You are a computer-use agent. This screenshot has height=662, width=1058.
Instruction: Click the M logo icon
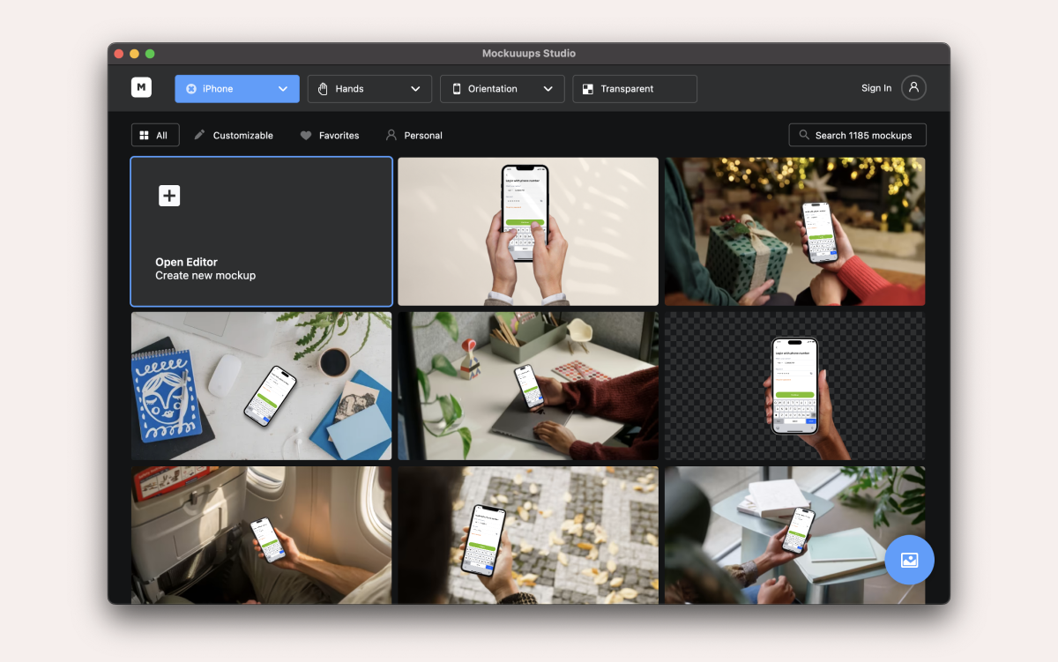tap(141, 87)
